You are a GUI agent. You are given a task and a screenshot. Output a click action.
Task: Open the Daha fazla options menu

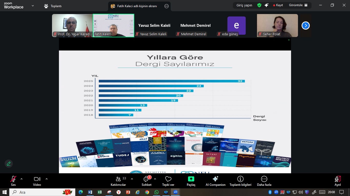tap(264, 180)
